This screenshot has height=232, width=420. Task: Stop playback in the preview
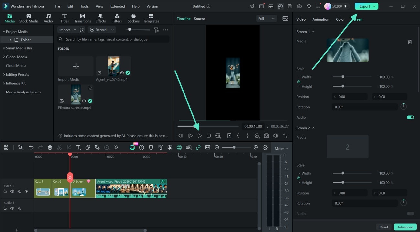pos(209,136)
